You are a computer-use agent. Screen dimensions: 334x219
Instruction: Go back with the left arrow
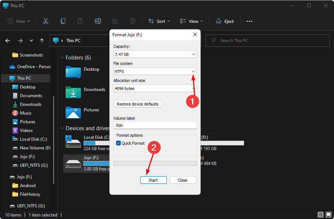click(x=8, y=41)
